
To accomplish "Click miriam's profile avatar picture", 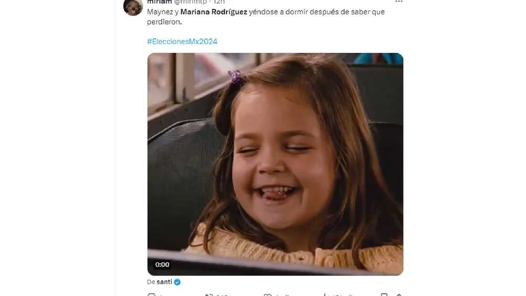I will coord(133,6).
